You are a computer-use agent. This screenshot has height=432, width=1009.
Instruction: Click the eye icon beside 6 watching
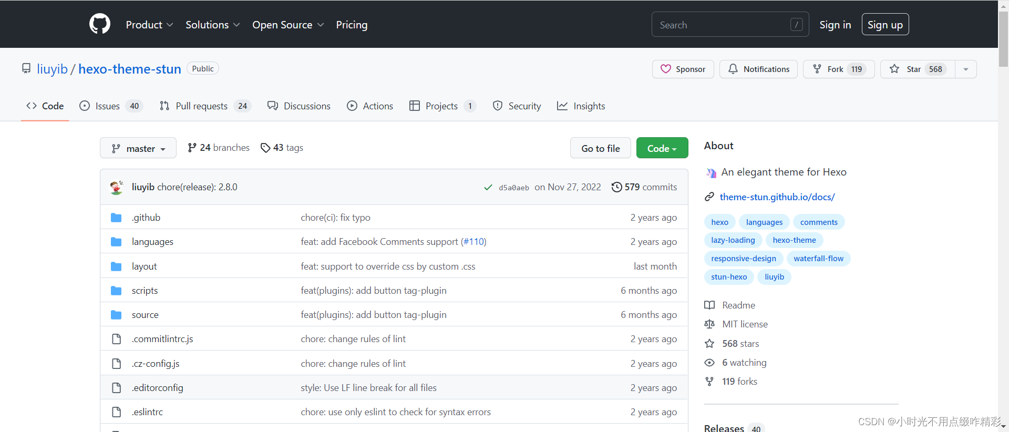(x=709, y=363)
